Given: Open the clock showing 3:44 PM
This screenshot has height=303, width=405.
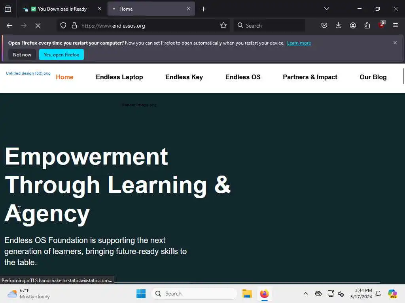Looking at the screenshot, I should point(361,294).
